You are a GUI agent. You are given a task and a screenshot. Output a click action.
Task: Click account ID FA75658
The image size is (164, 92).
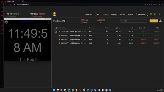[141, 14]
